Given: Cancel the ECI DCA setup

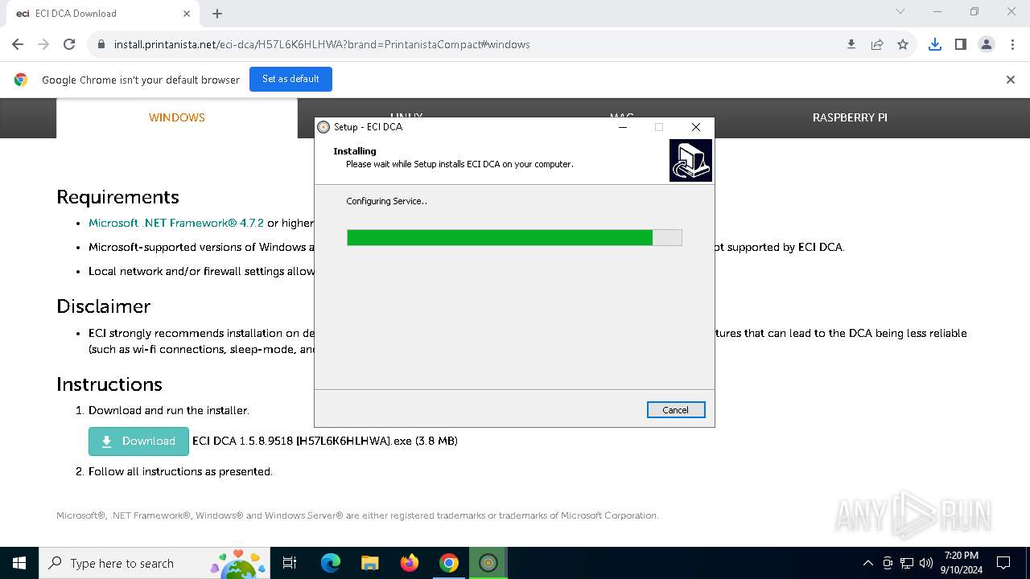Looking at the screenshot, I should click(x=676, y=409).
